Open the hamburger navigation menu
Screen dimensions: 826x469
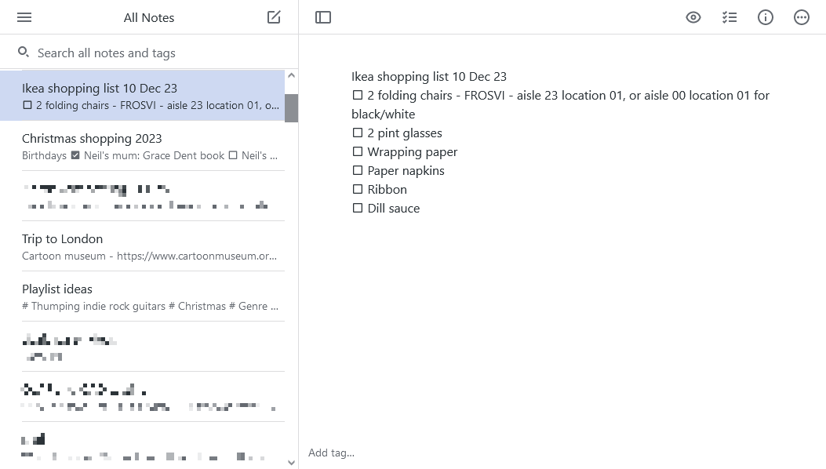(x=24, y=17)
